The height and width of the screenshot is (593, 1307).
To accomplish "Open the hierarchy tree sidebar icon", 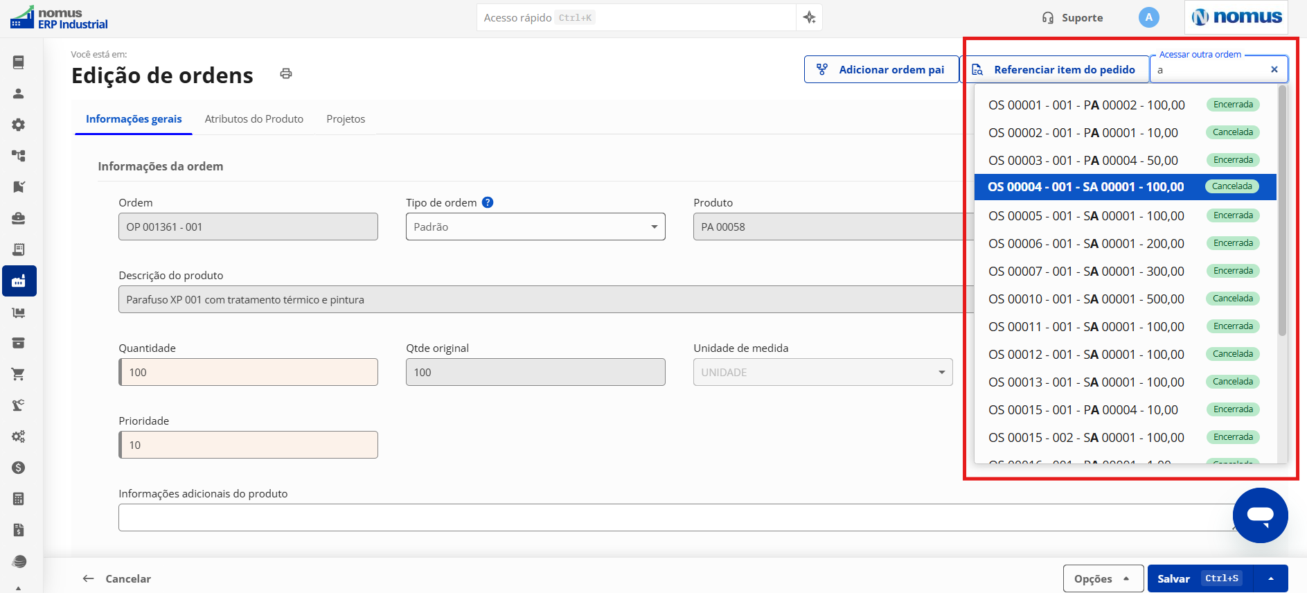I will click(19, 156).
